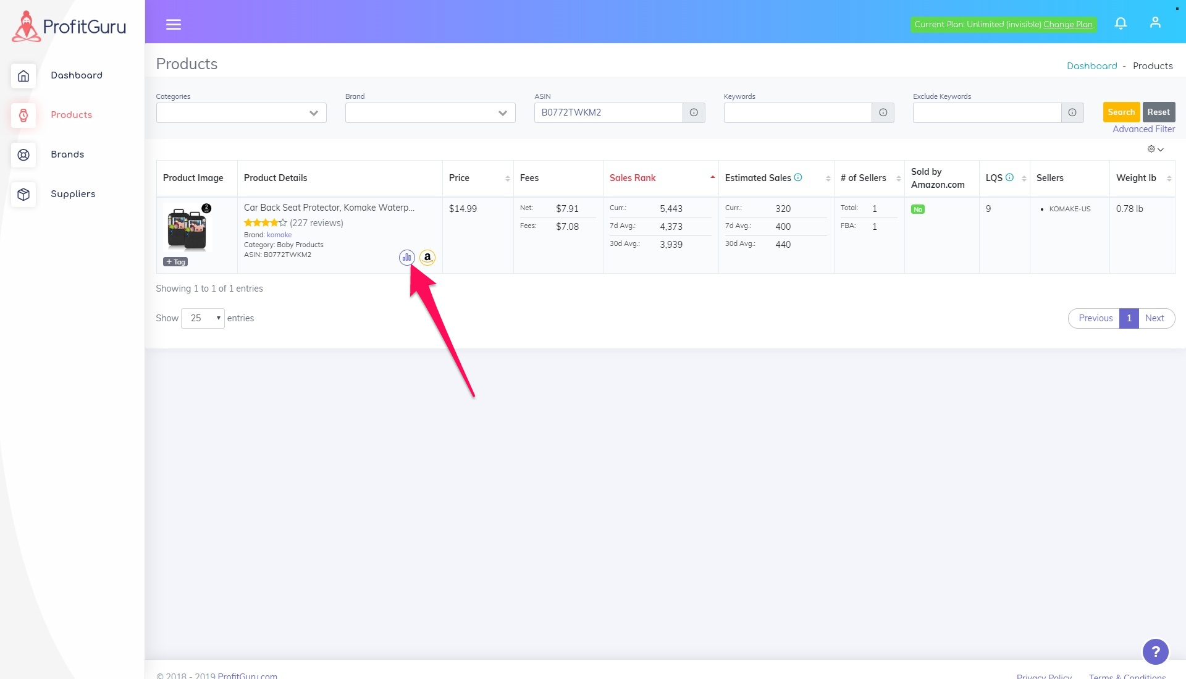The height and width of the screenshot is (679, 1186).
Task: Open the product on Amazon icon
Action: (x=427, y=258)
